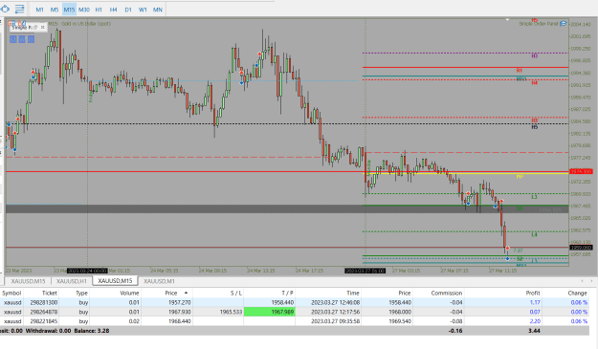This screenshot has width=598, height=349.
Task: Open the XAUUSD,M15 first chart tab
Action: tap(28, 281)
